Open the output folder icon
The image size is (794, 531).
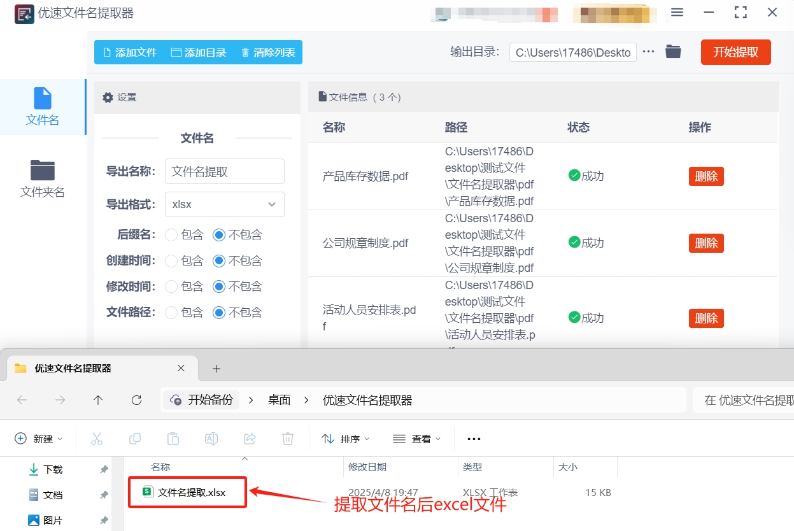pyautogui.click(x=673, y=52)
